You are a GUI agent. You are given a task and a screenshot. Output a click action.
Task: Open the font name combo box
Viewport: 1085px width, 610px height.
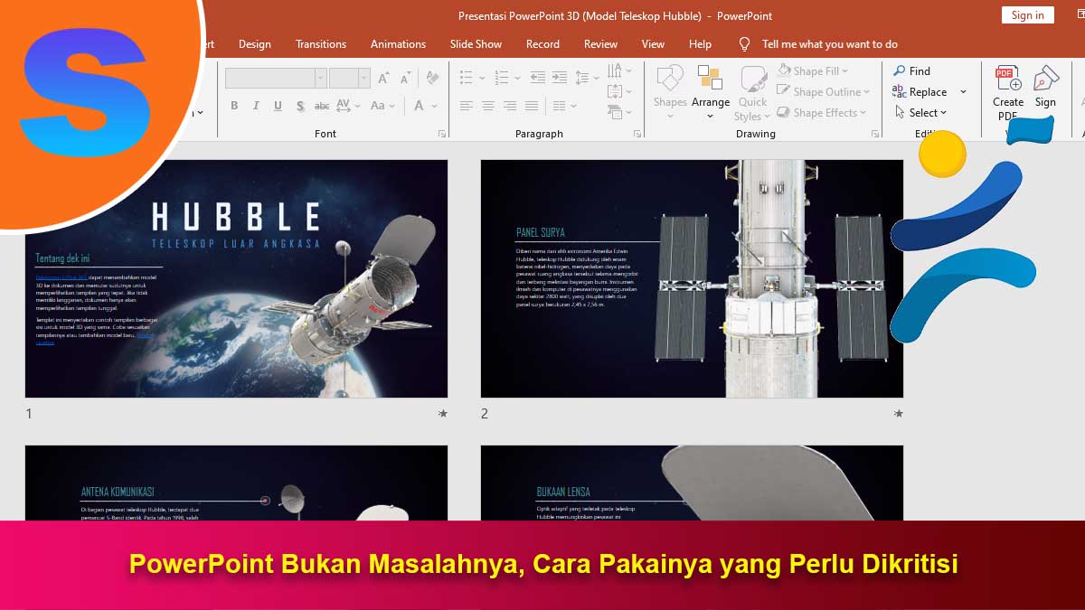point(275,79)
